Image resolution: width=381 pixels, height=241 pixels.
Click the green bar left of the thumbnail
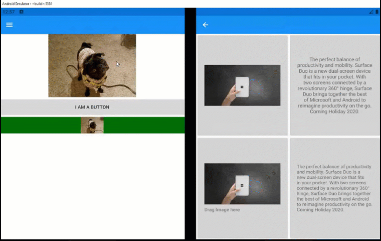click(x=41, y=125)
